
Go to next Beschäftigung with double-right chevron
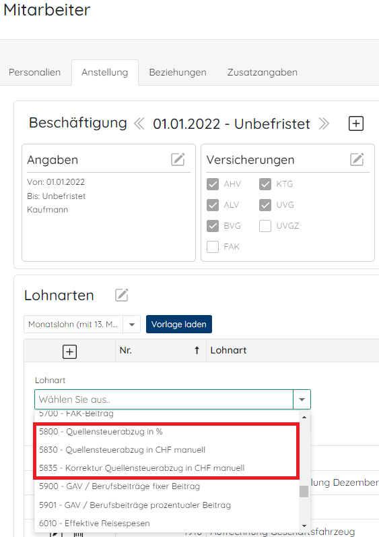[x=324, y=123]
